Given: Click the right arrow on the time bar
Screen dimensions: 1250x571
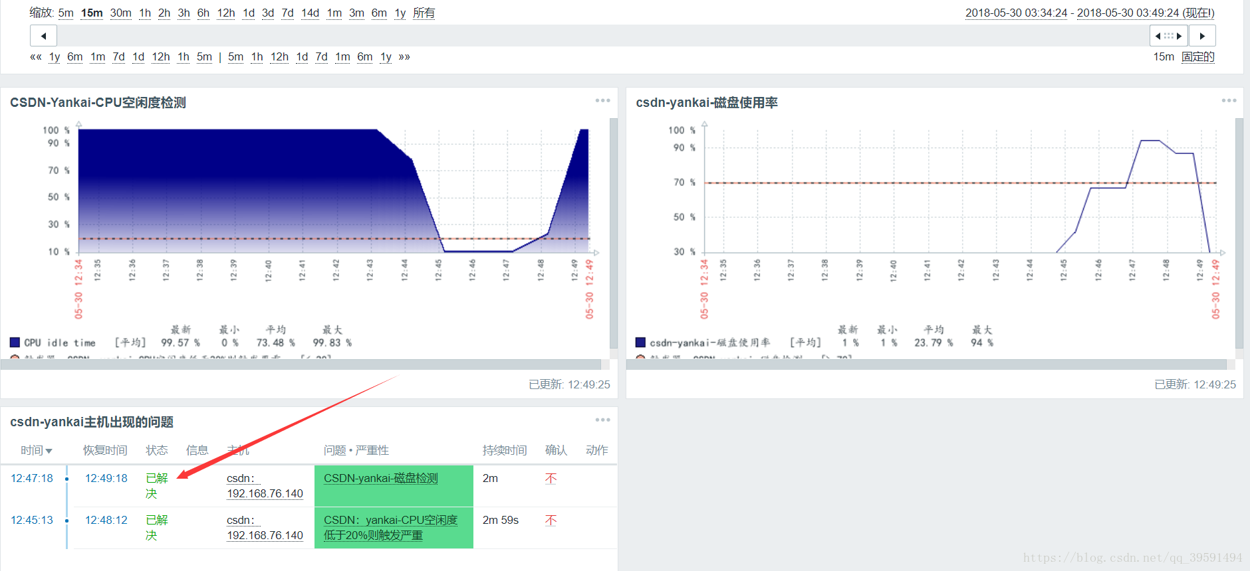Looking at the screenshot, I should (x=1202, y=36).
